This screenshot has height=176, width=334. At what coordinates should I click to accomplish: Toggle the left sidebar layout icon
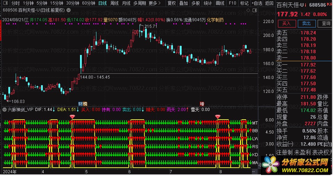pos(6,3)
